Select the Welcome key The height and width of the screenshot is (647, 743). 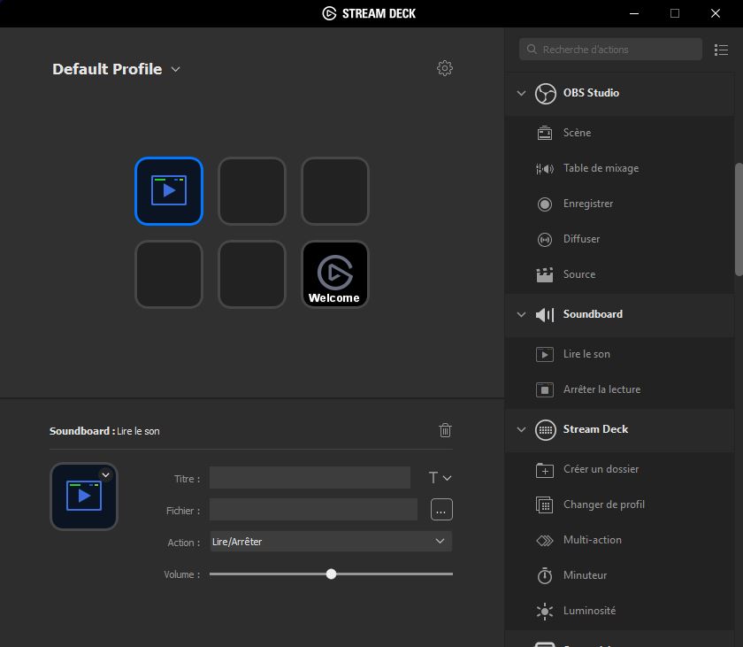tap(335, 274)
